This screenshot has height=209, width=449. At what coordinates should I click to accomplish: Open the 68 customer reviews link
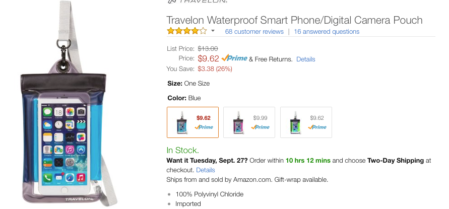(x=254, y=31)
